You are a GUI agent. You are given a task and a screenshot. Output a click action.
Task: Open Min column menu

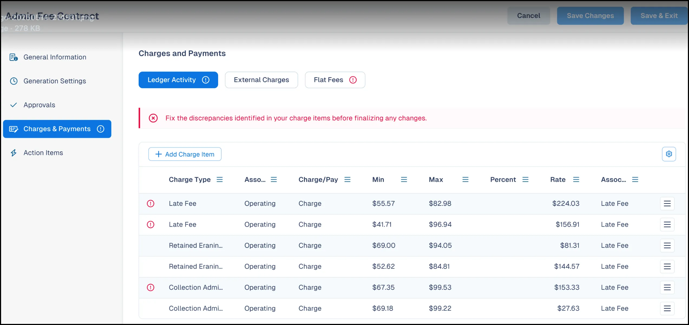coord(404,180)
